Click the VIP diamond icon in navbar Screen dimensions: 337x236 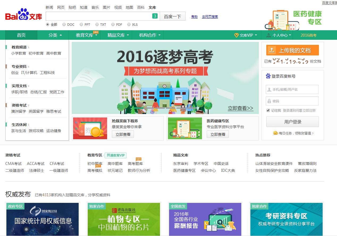236,35
